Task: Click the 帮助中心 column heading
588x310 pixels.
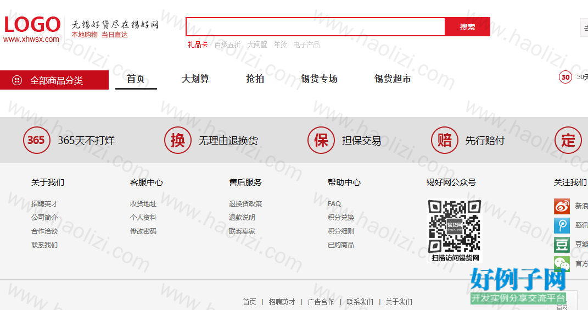Action: click(344, 182)
